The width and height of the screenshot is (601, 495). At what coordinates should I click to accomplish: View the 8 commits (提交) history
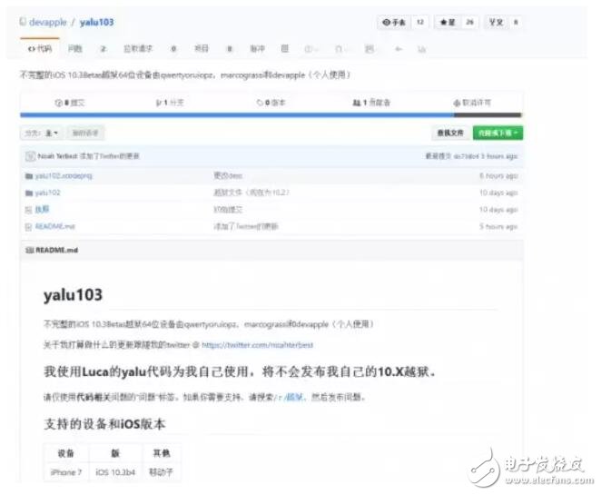[x=71, y=103]
